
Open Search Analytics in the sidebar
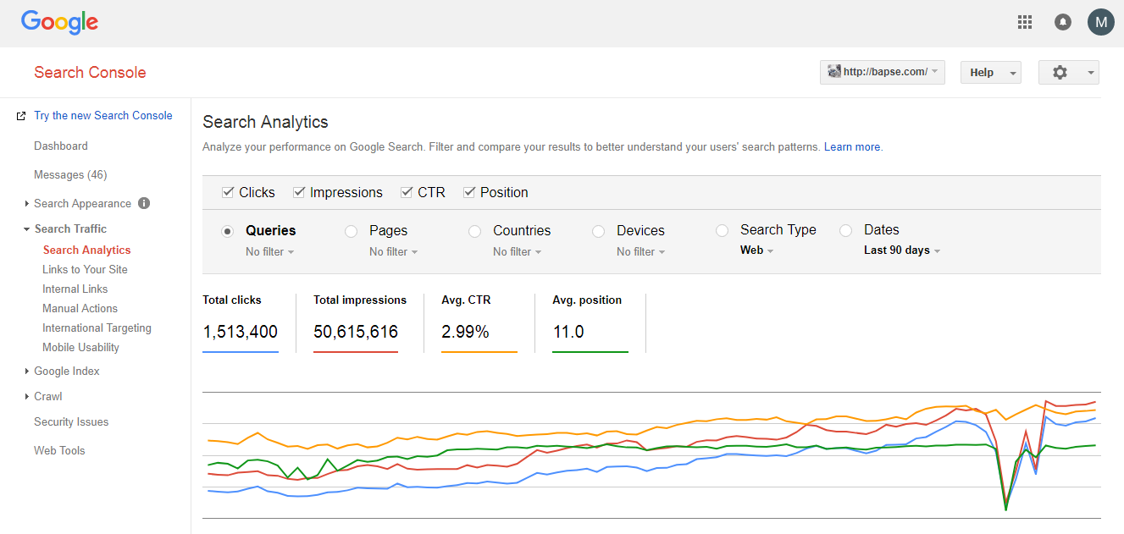(87, 250)
